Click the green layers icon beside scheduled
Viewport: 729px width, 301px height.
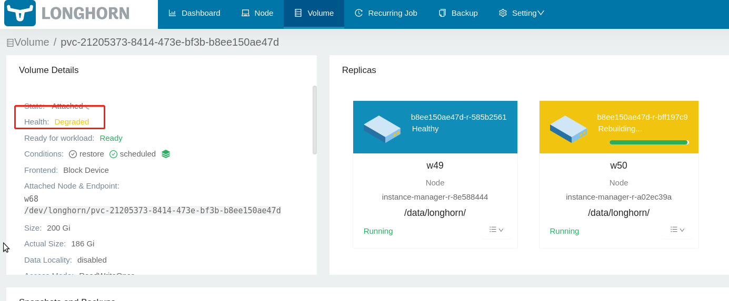[x=166, y=154]
